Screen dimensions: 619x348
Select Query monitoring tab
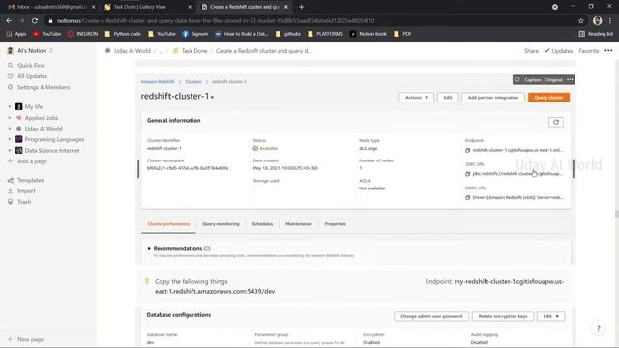[221, 224]
